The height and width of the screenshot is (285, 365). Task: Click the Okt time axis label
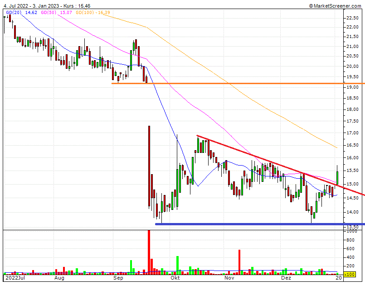click(x=175, y=278)
